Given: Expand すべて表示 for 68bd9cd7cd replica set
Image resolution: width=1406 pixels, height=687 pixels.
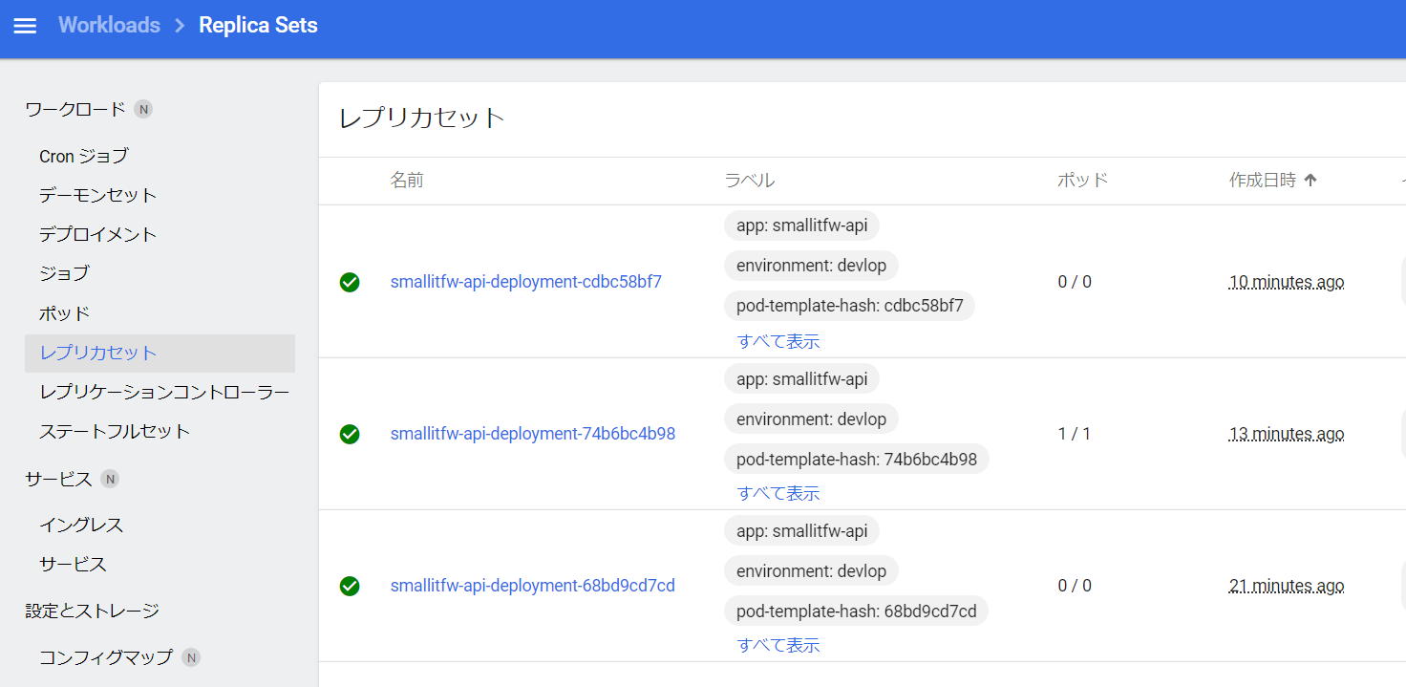Looking at the screenshot, I should pyautogui.click(x=778, y=645).
